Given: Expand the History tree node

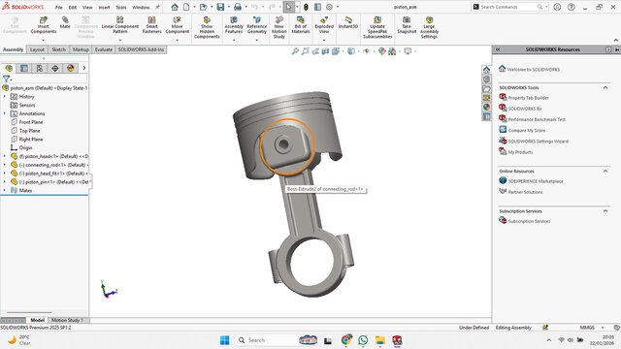Looking at the screenshot, I should coord(5,97).
